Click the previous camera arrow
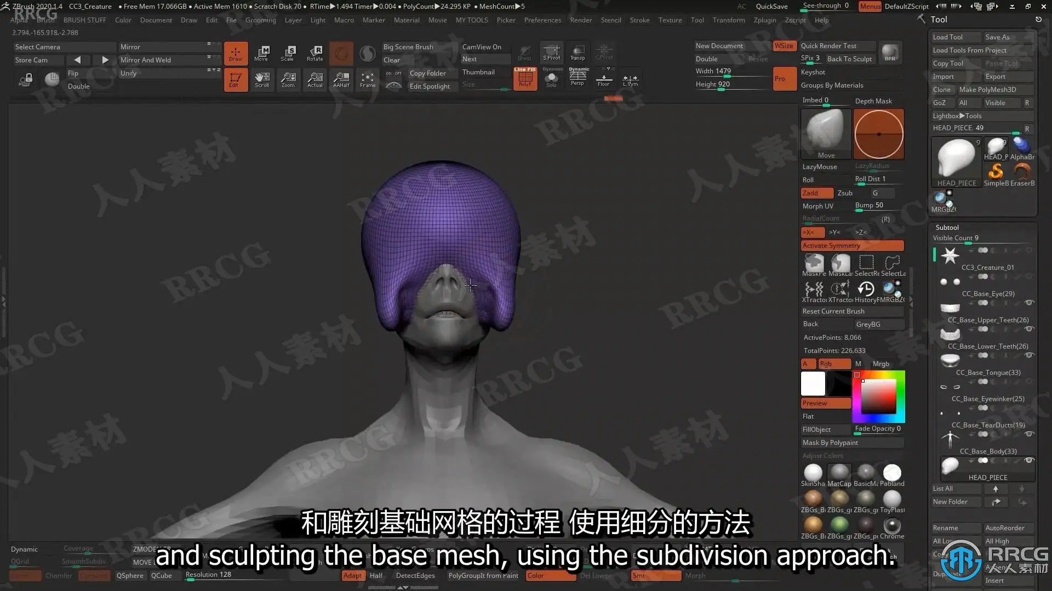 [x=77, y=60]
